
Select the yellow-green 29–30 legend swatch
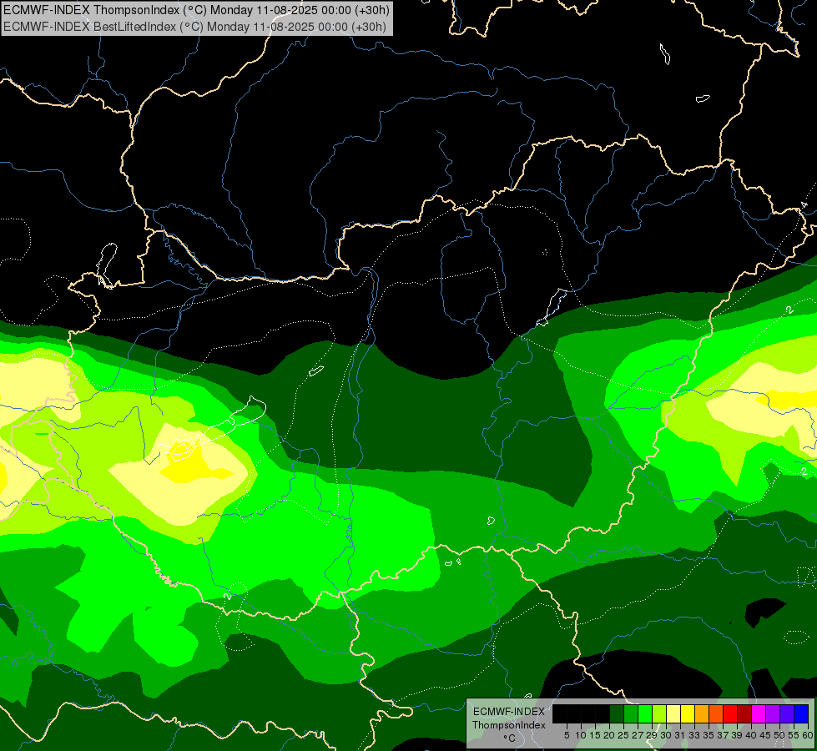pyautogui.click(x=659, y=714)
